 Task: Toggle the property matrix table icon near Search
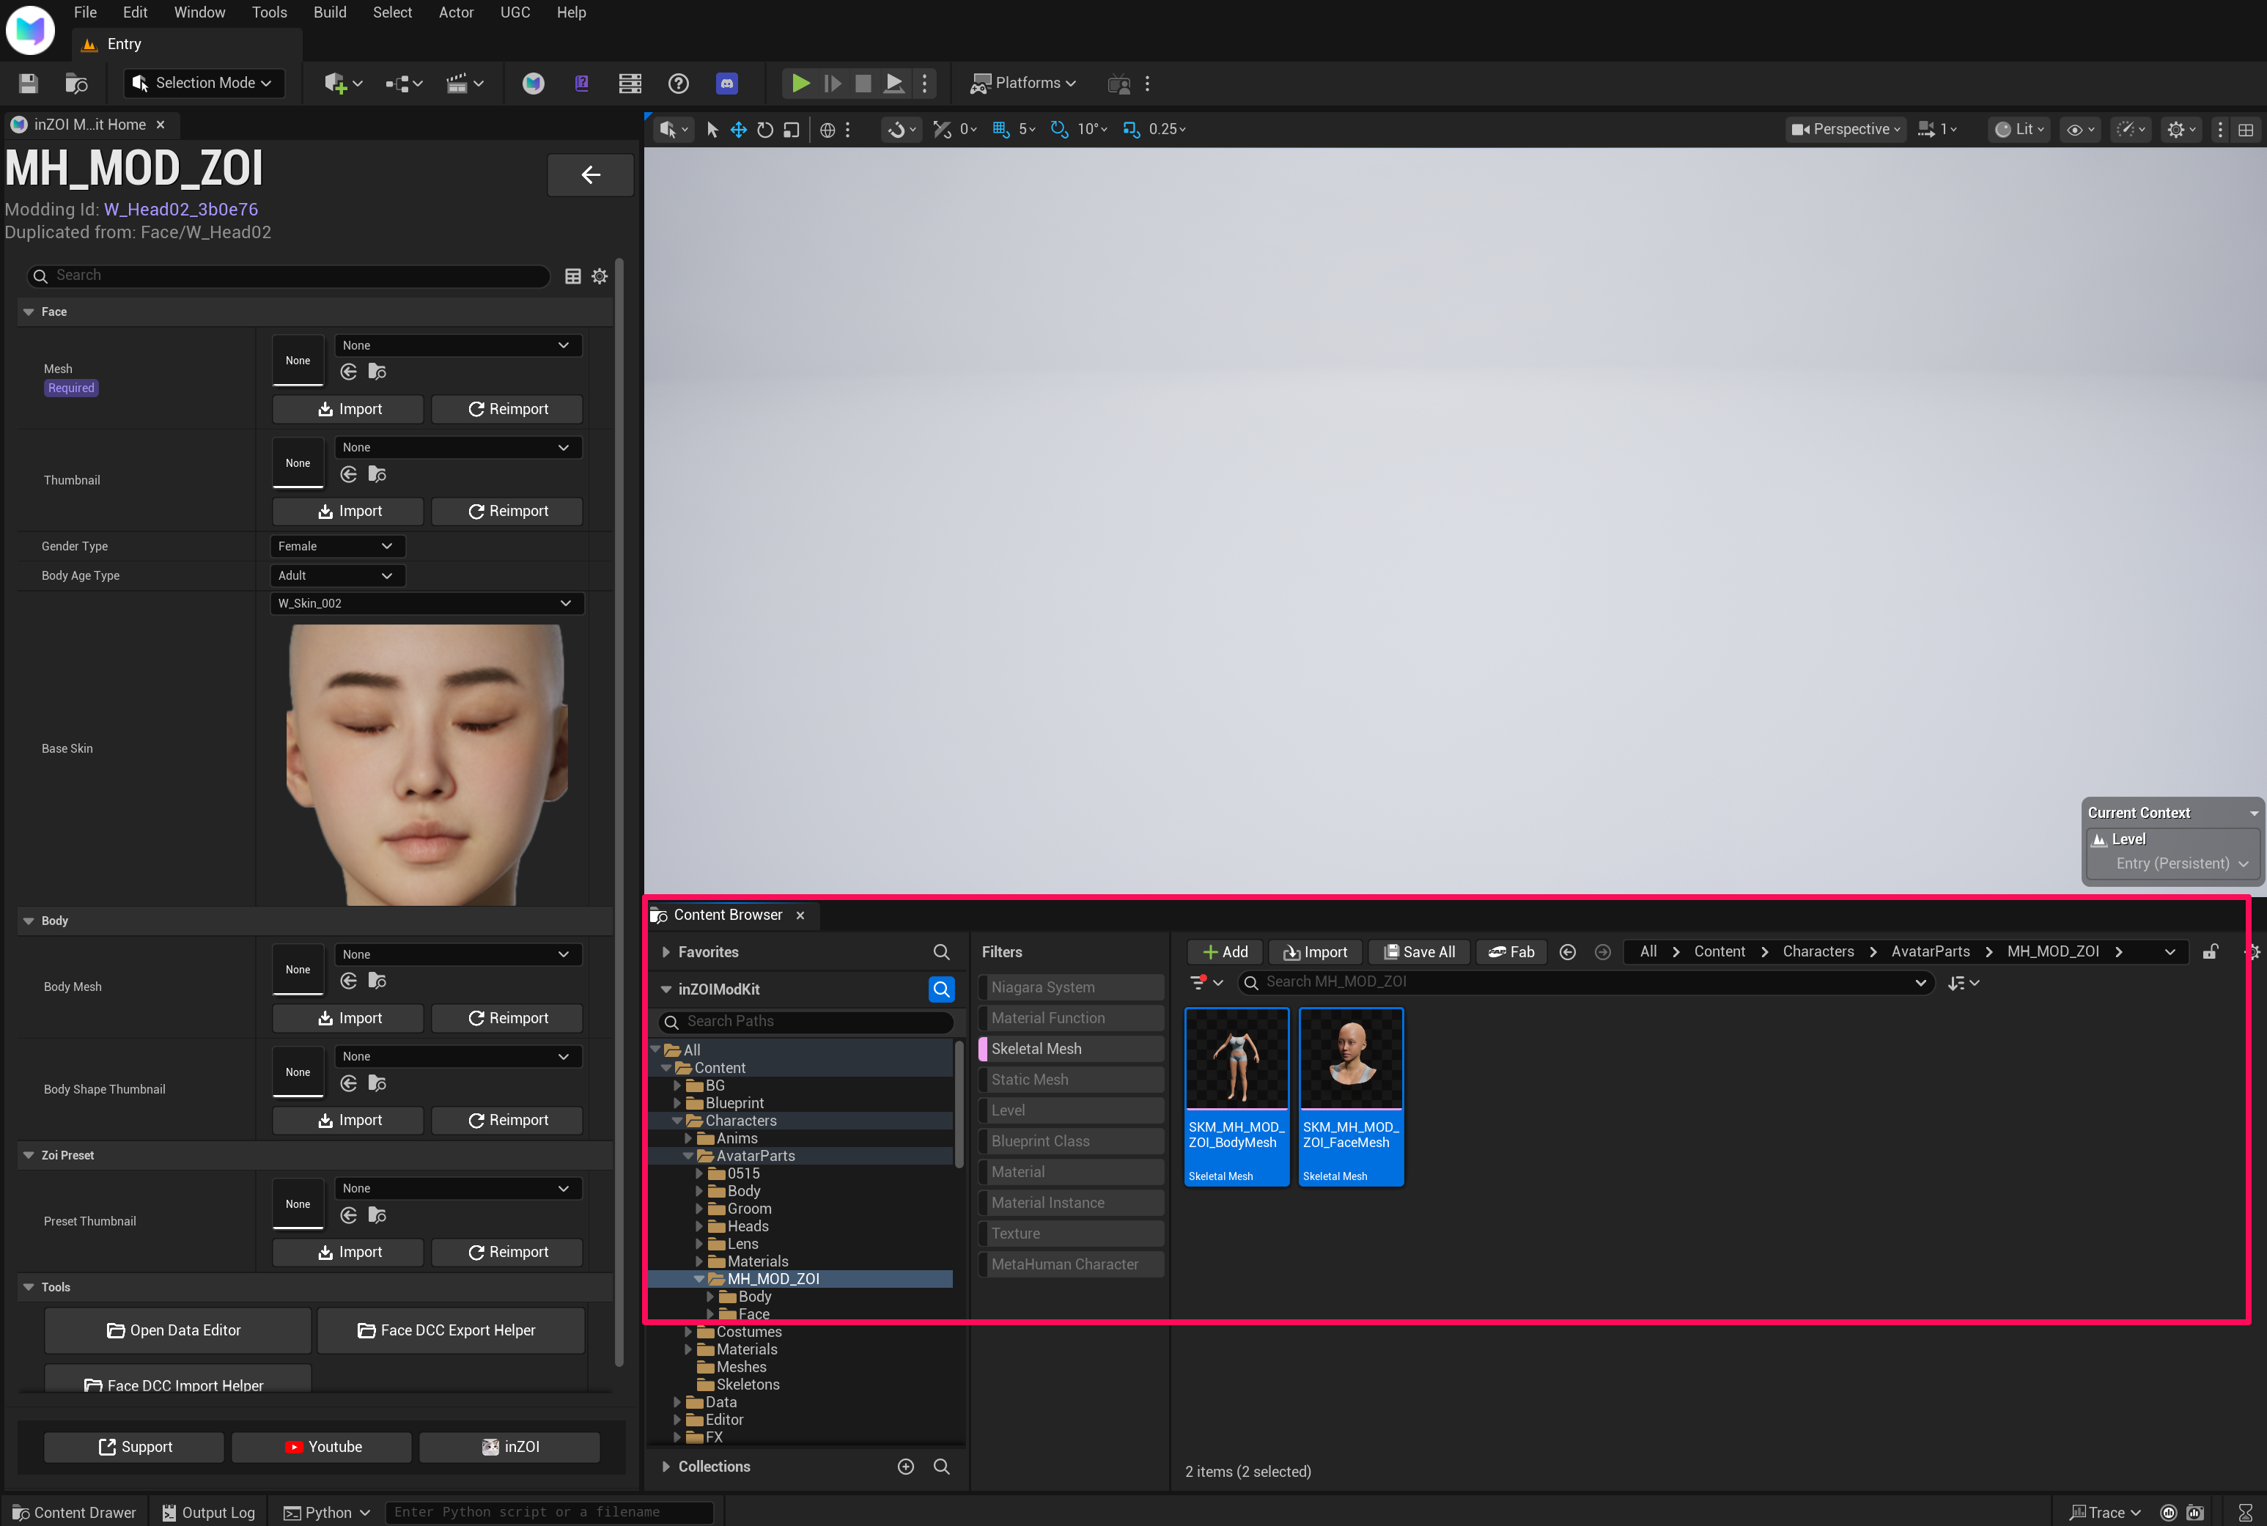573,276
